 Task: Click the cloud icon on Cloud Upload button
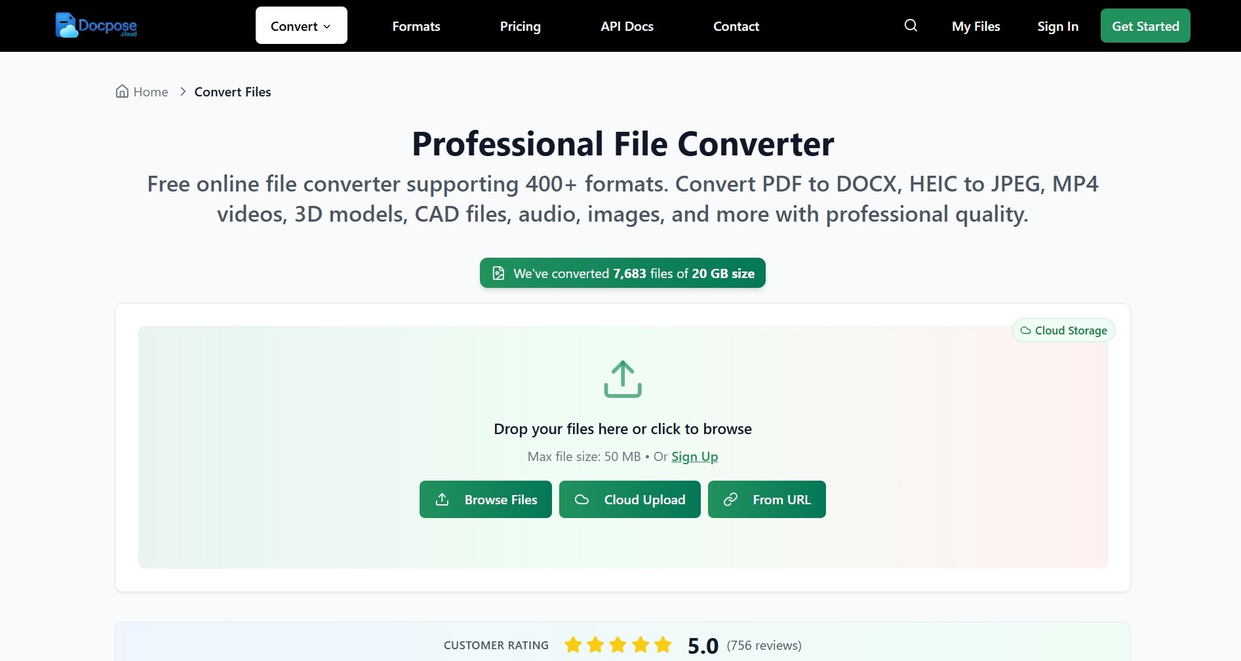[x=582, y=499]
